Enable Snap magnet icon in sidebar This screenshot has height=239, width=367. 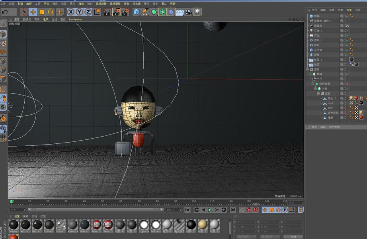tap(3, 118)
